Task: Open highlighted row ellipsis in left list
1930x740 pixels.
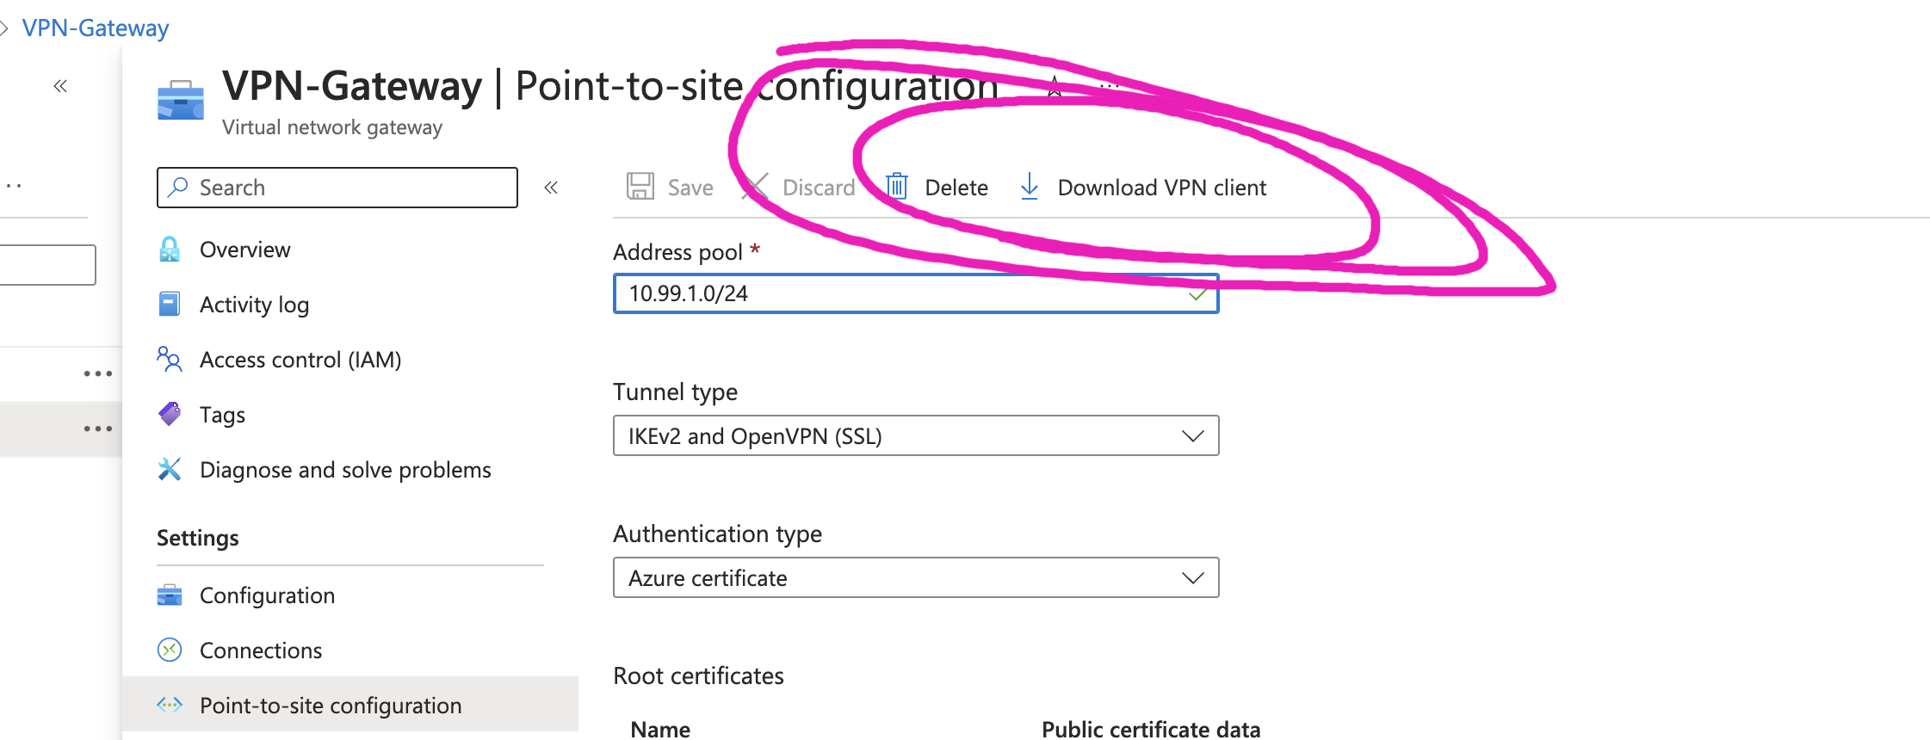Action: click(x=98, y=429)
